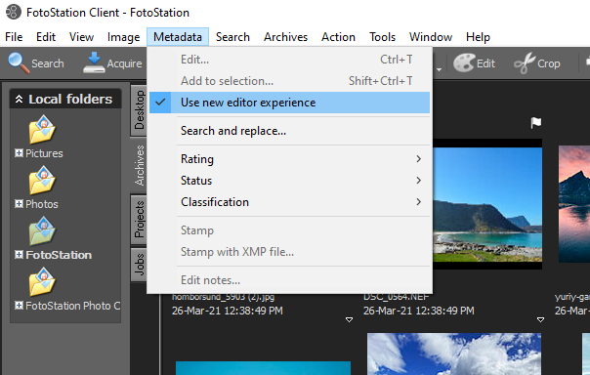590x375 pixels.
Task: Switch to the Desktop side tab
Action: [x=139, y=109]
